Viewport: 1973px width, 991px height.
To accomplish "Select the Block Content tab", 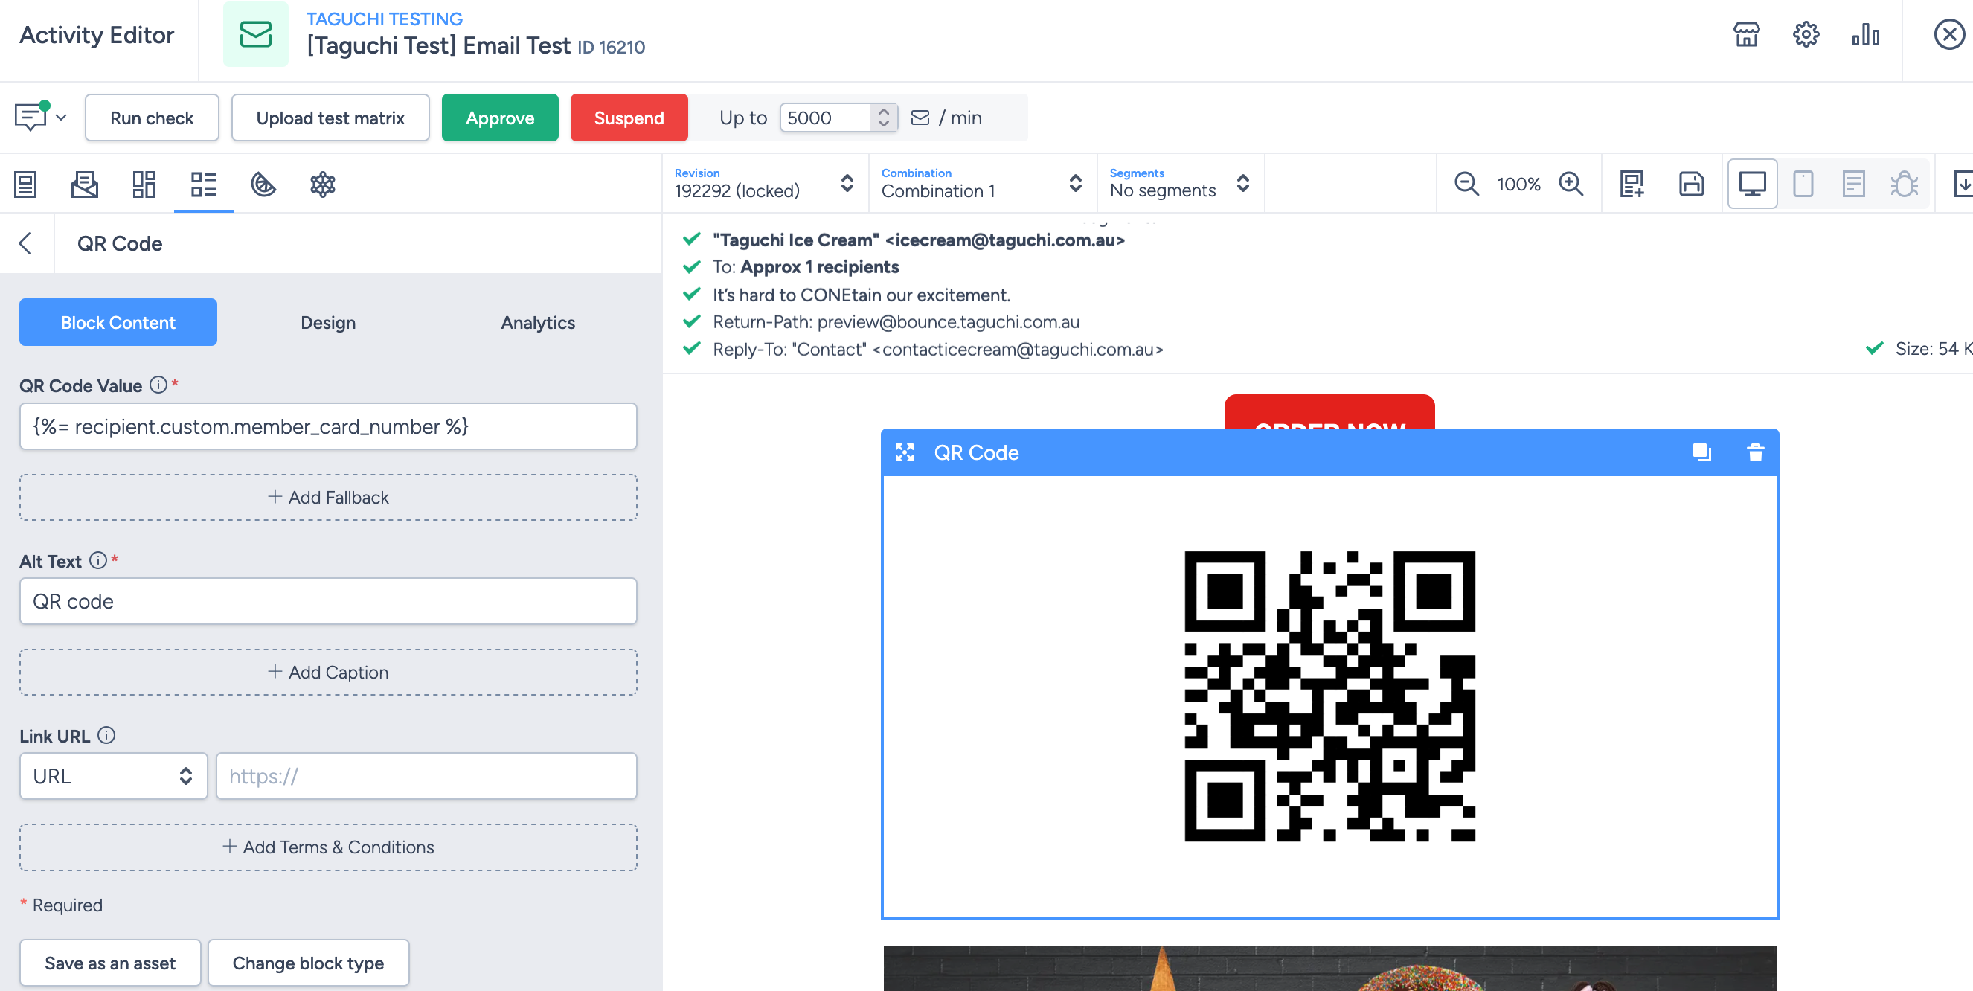I will [x=118, y=322].
